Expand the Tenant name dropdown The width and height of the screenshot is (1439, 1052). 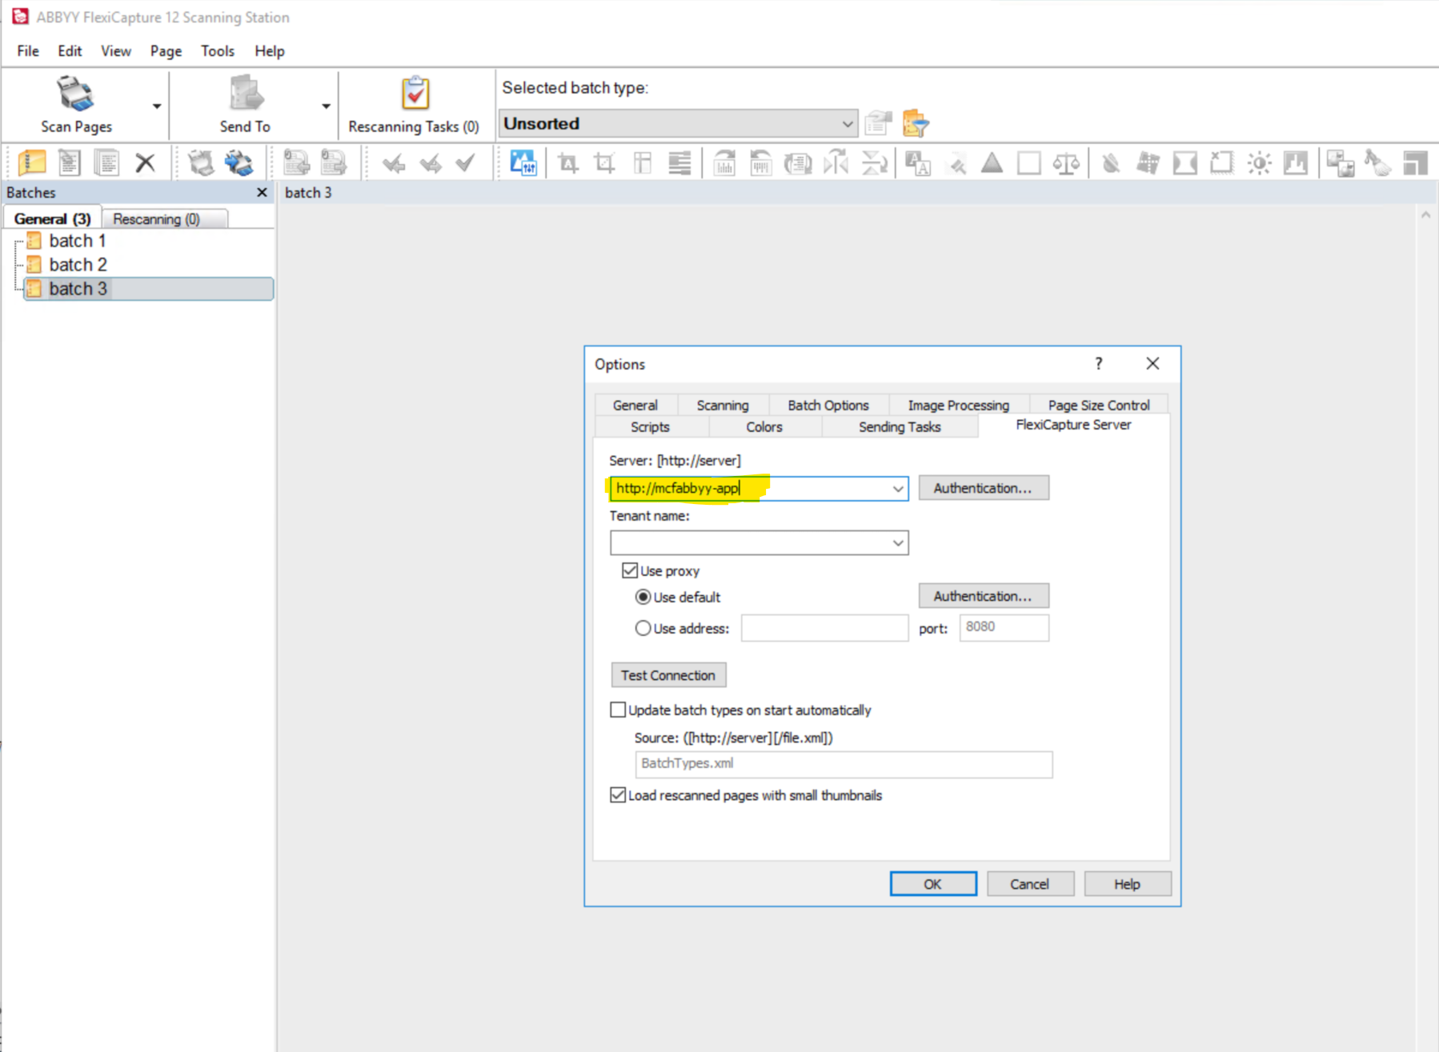coord(898,543)
